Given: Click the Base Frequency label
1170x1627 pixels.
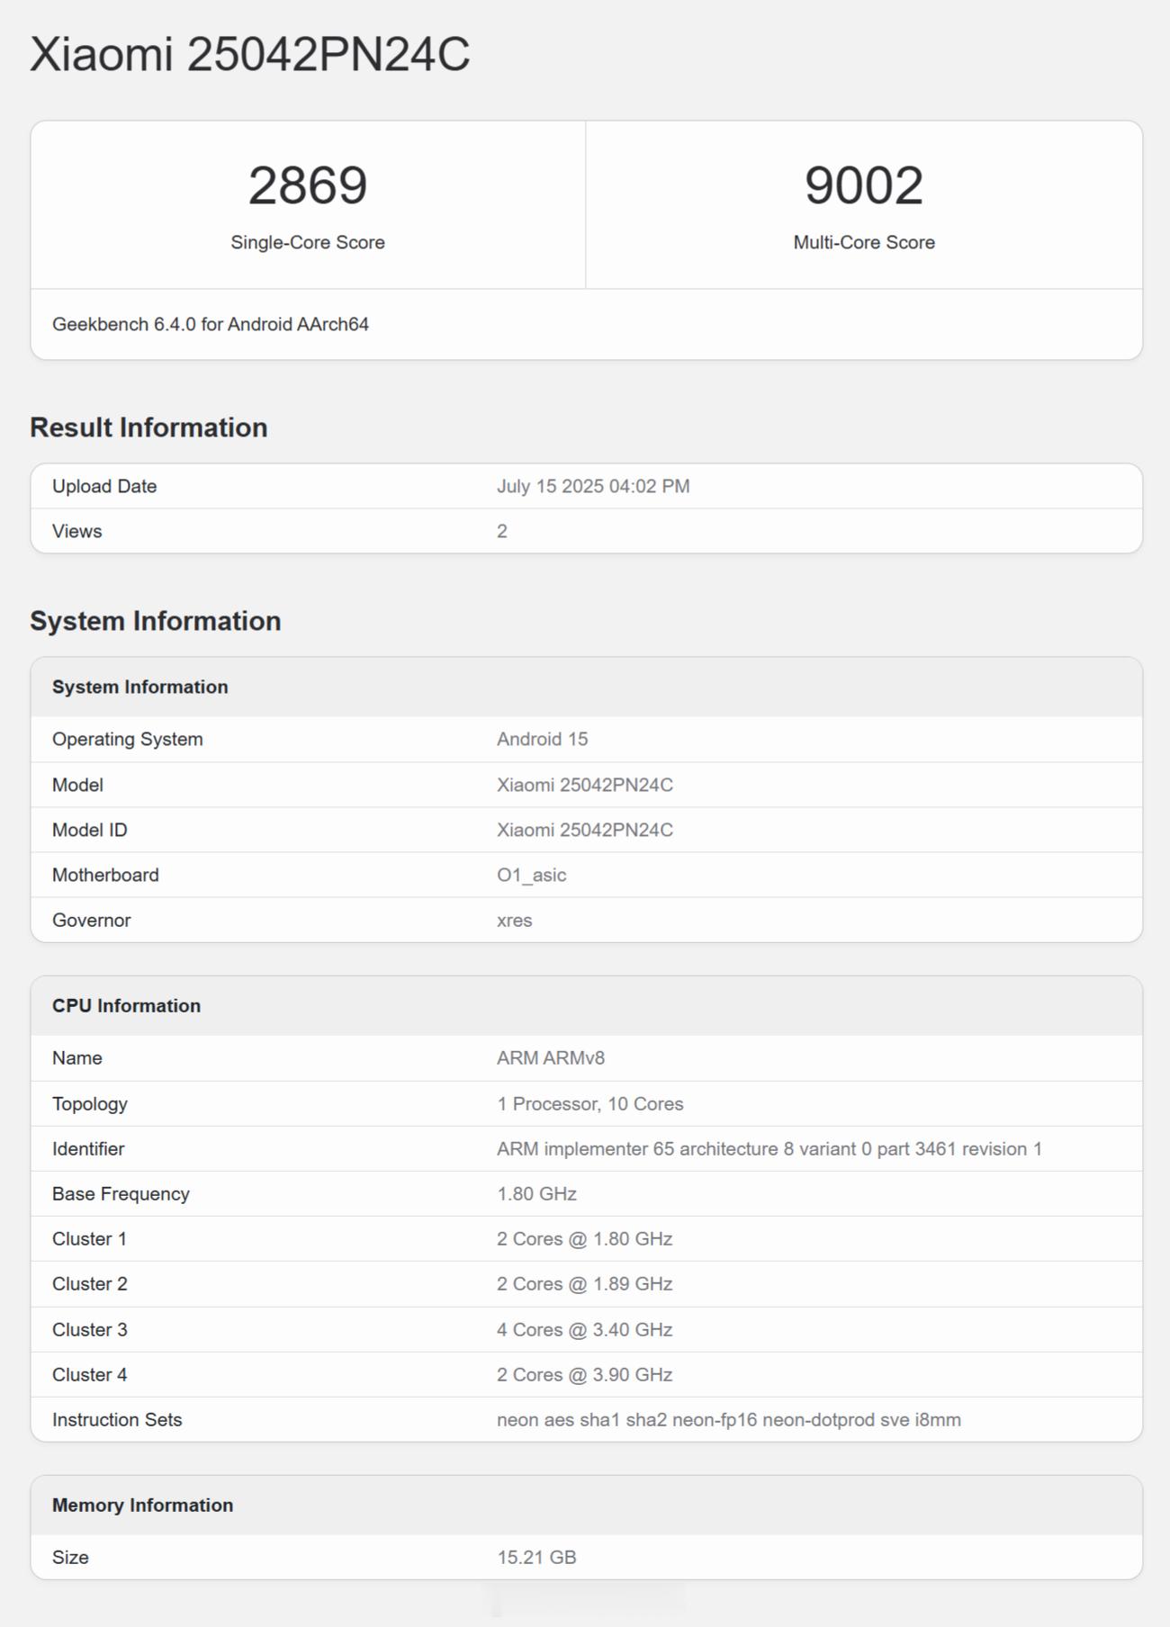Looking at the screenshot, I should pyautogui.click(x=121, y=1193).
